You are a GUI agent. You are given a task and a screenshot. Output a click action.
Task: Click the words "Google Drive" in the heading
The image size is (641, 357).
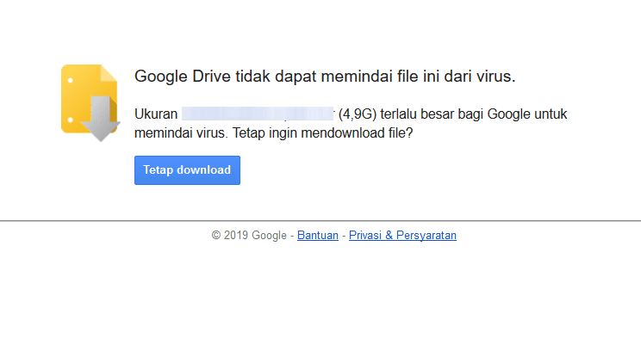(x=183, y=77)
